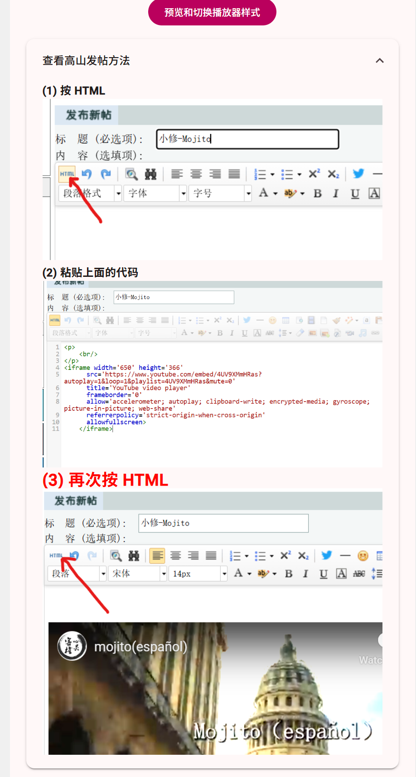Select the 发布新帖 tab in step 3
416x777 pixels.
point(75,501)
